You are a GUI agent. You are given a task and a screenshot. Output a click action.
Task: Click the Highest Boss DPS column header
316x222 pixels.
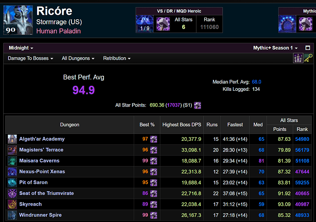[182, 125]
